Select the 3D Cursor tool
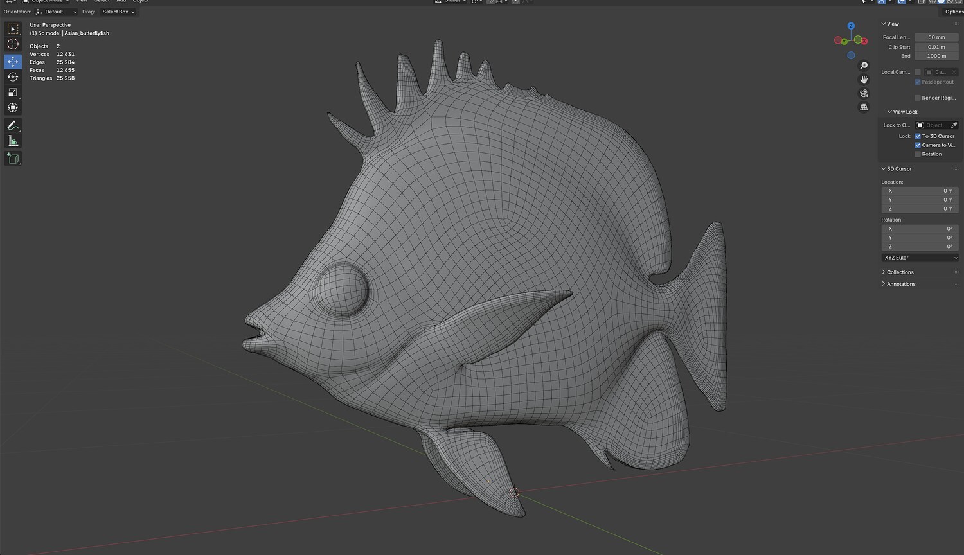Viewport: 964px width, 555px height. (x=13, y=44)
